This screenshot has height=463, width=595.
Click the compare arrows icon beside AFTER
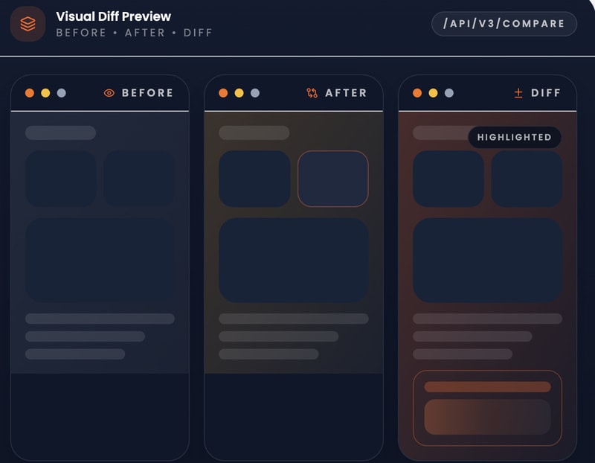pos(312,93)
